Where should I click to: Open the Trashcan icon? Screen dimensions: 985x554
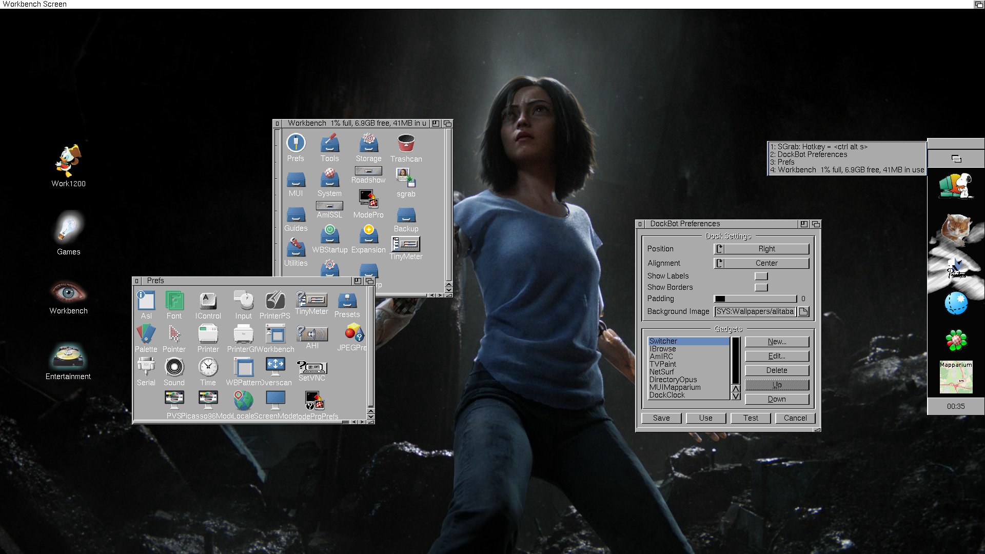coord(406,148)
